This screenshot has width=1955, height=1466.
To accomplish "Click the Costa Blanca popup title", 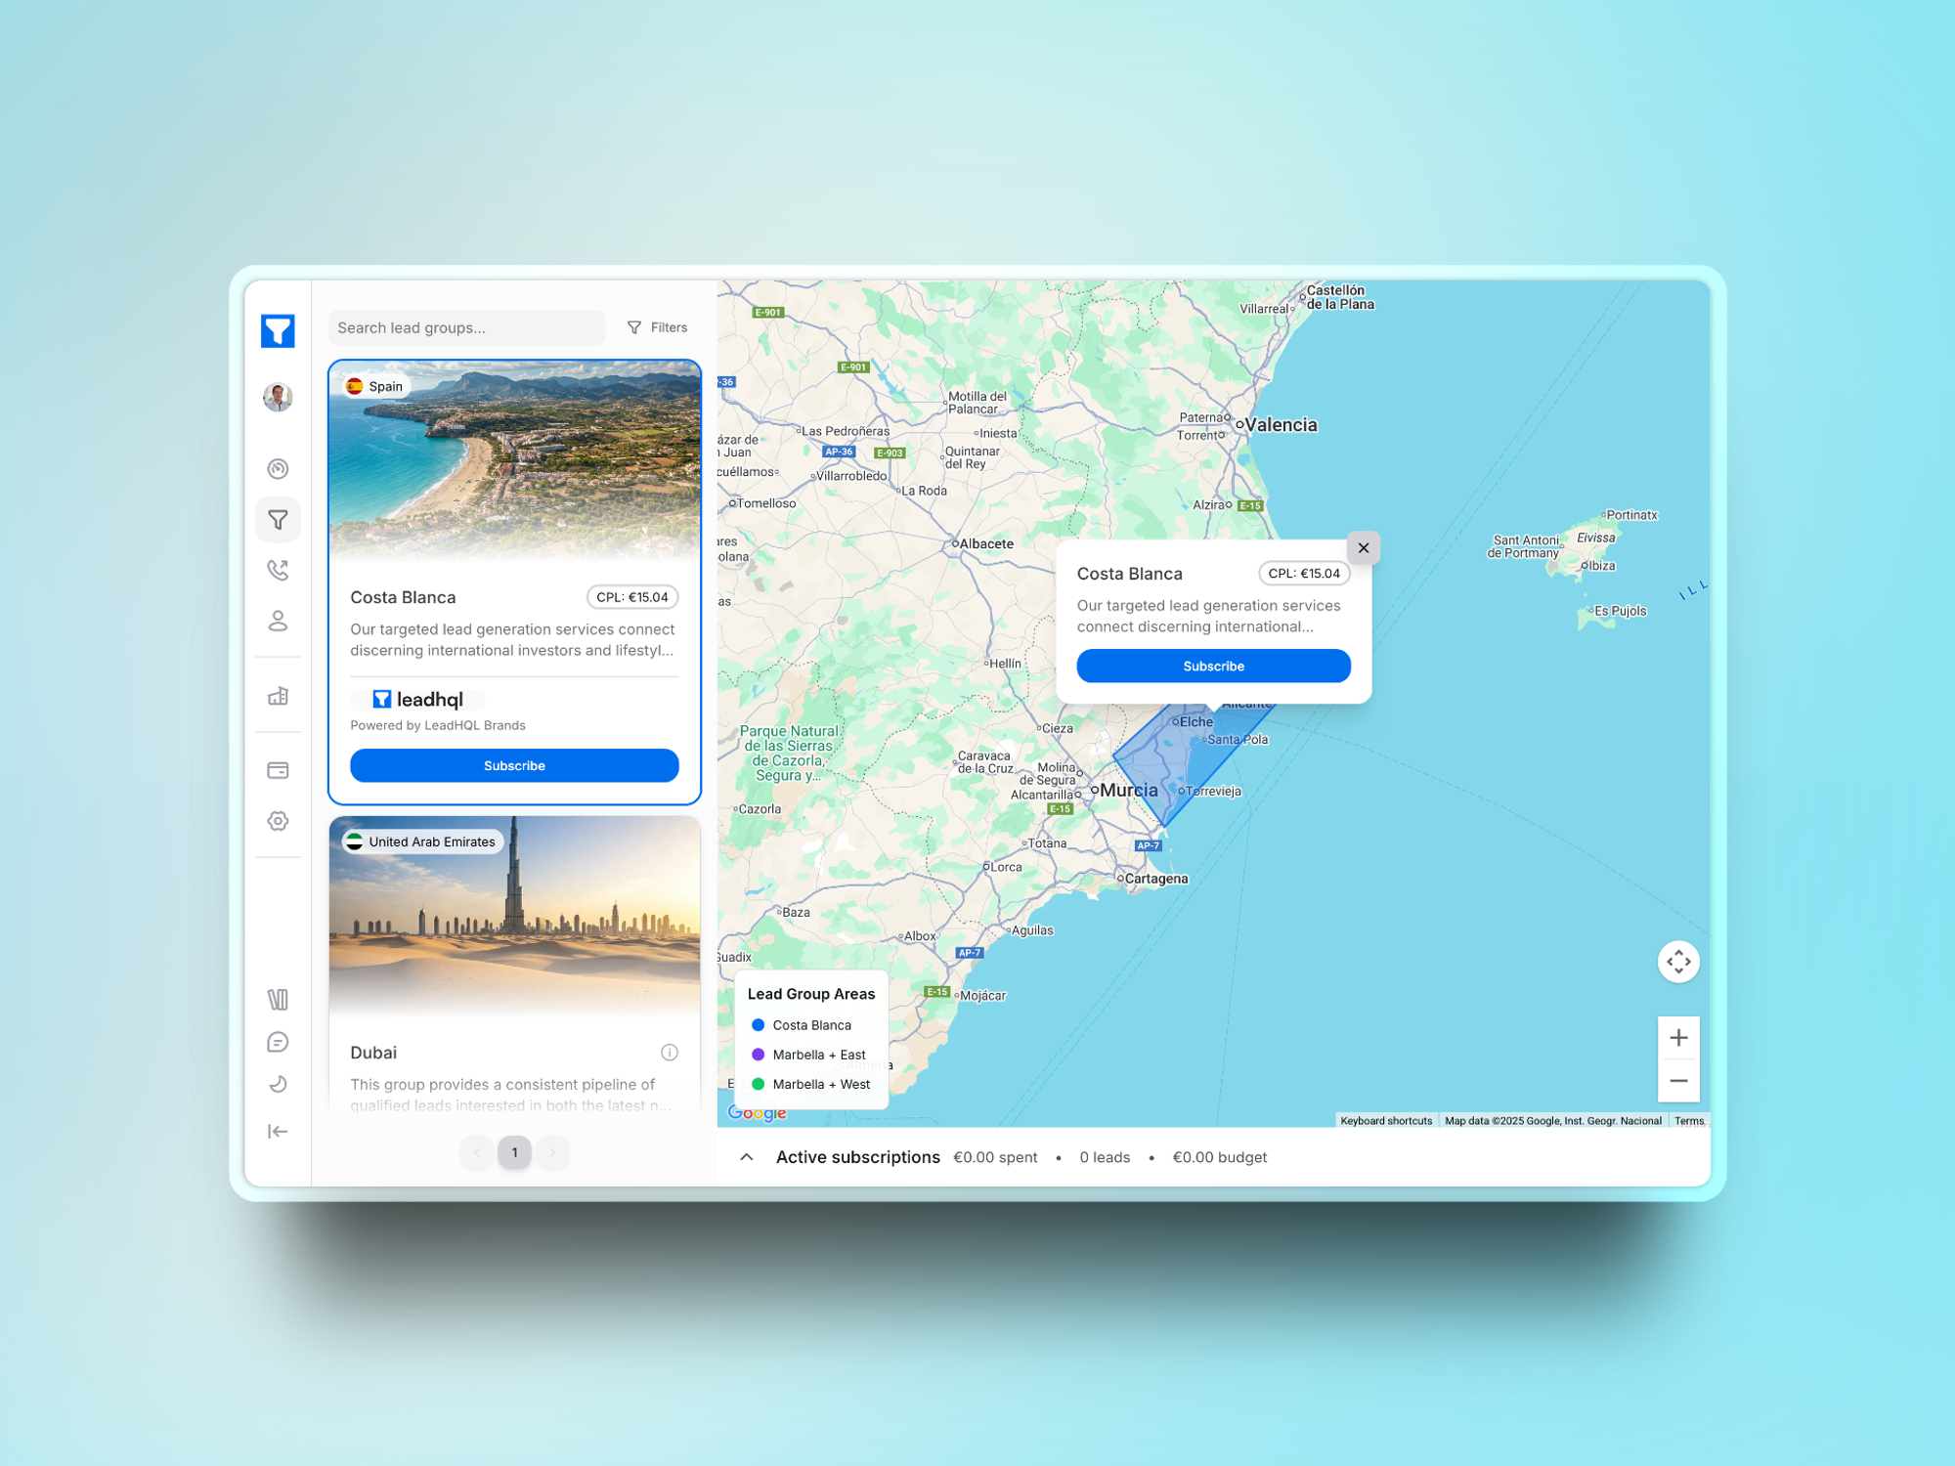I will coord(1129,574).
